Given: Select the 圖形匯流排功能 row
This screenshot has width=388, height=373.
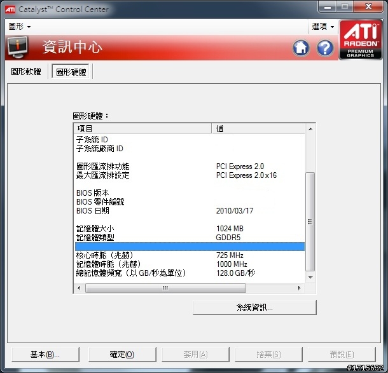Looking at the screenshot, I should [190, 166].
